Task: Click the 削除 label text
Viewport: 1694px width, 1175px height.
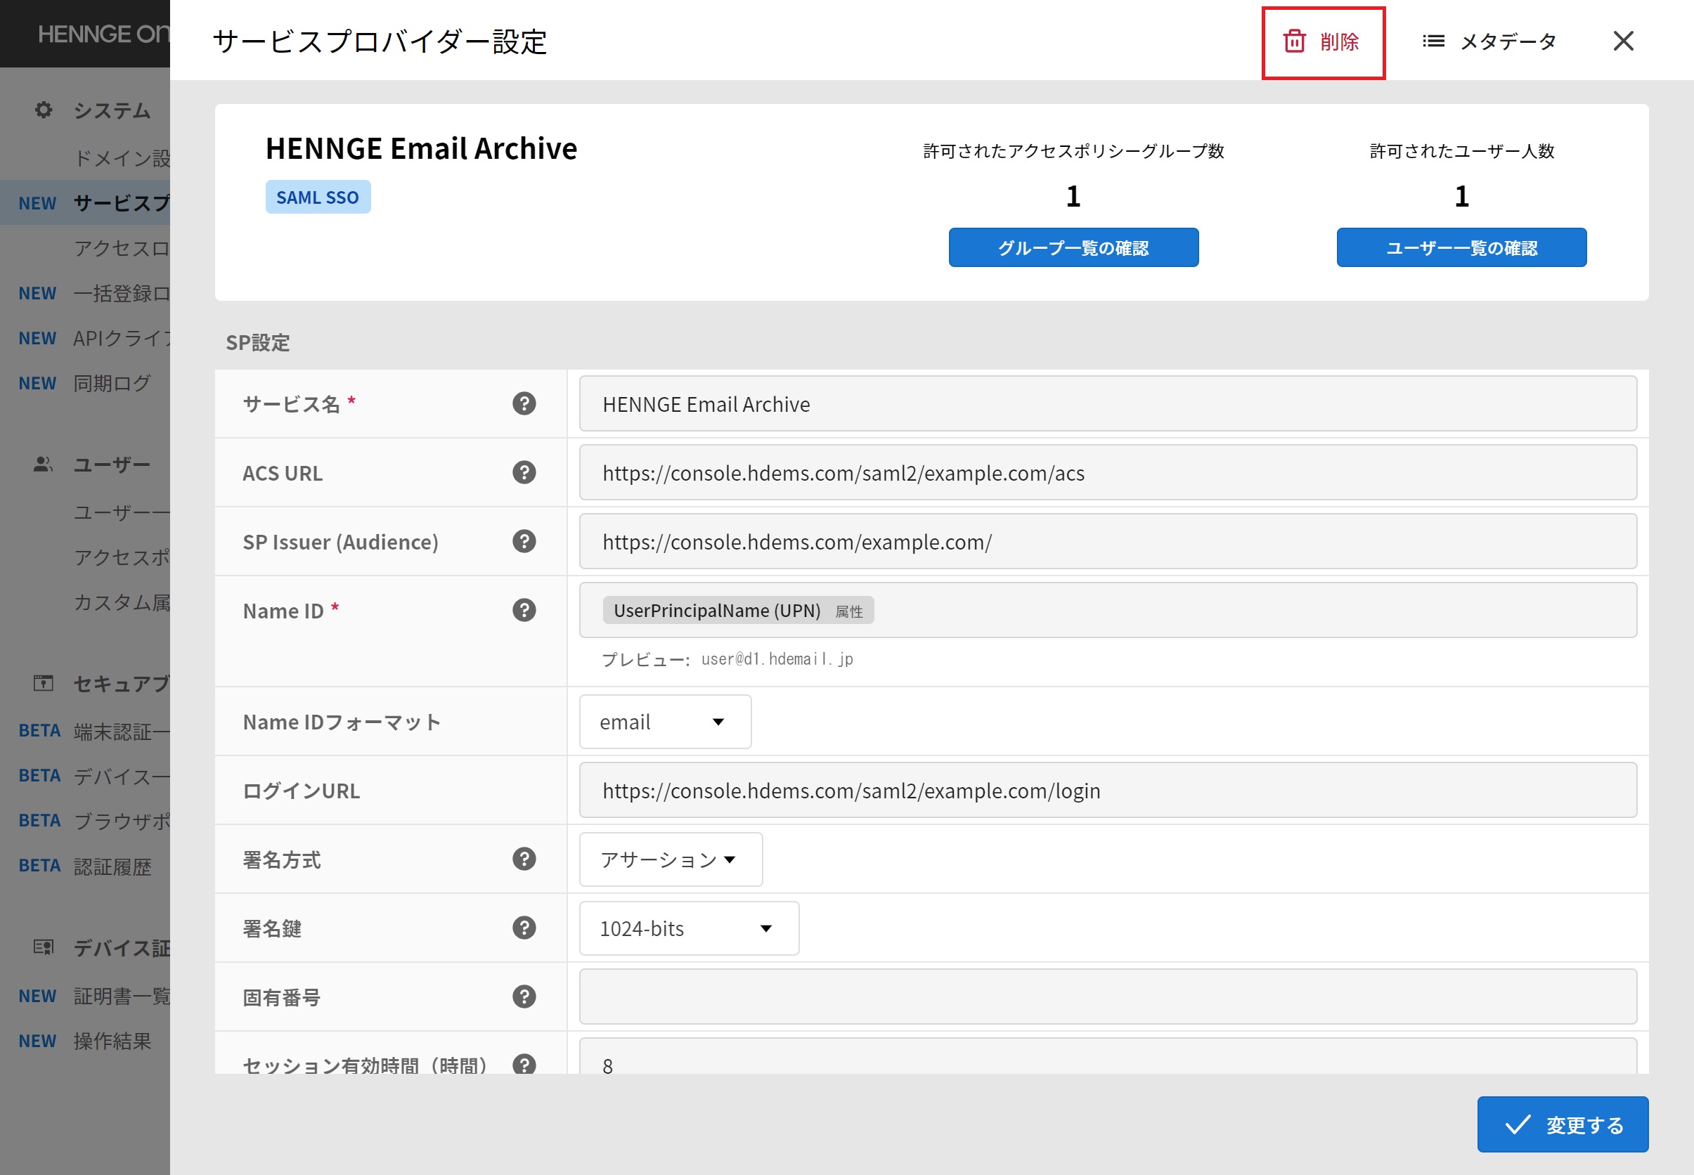Action: [1339, 42]
